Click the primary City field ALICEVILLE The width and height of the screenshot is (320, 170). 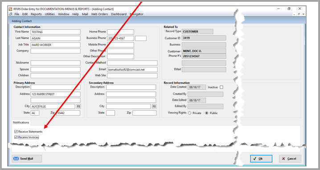pyautogui.click(x=53, y=106)
